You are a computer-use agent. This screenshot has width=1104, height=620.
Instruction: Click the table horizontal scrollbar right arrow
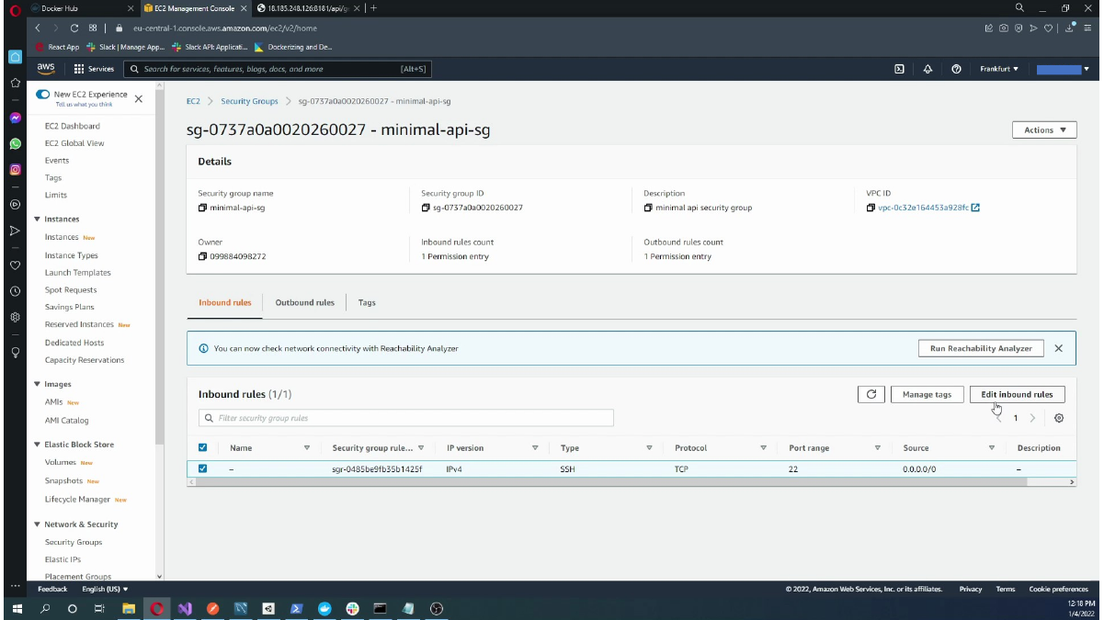[x=1071, y=481]
